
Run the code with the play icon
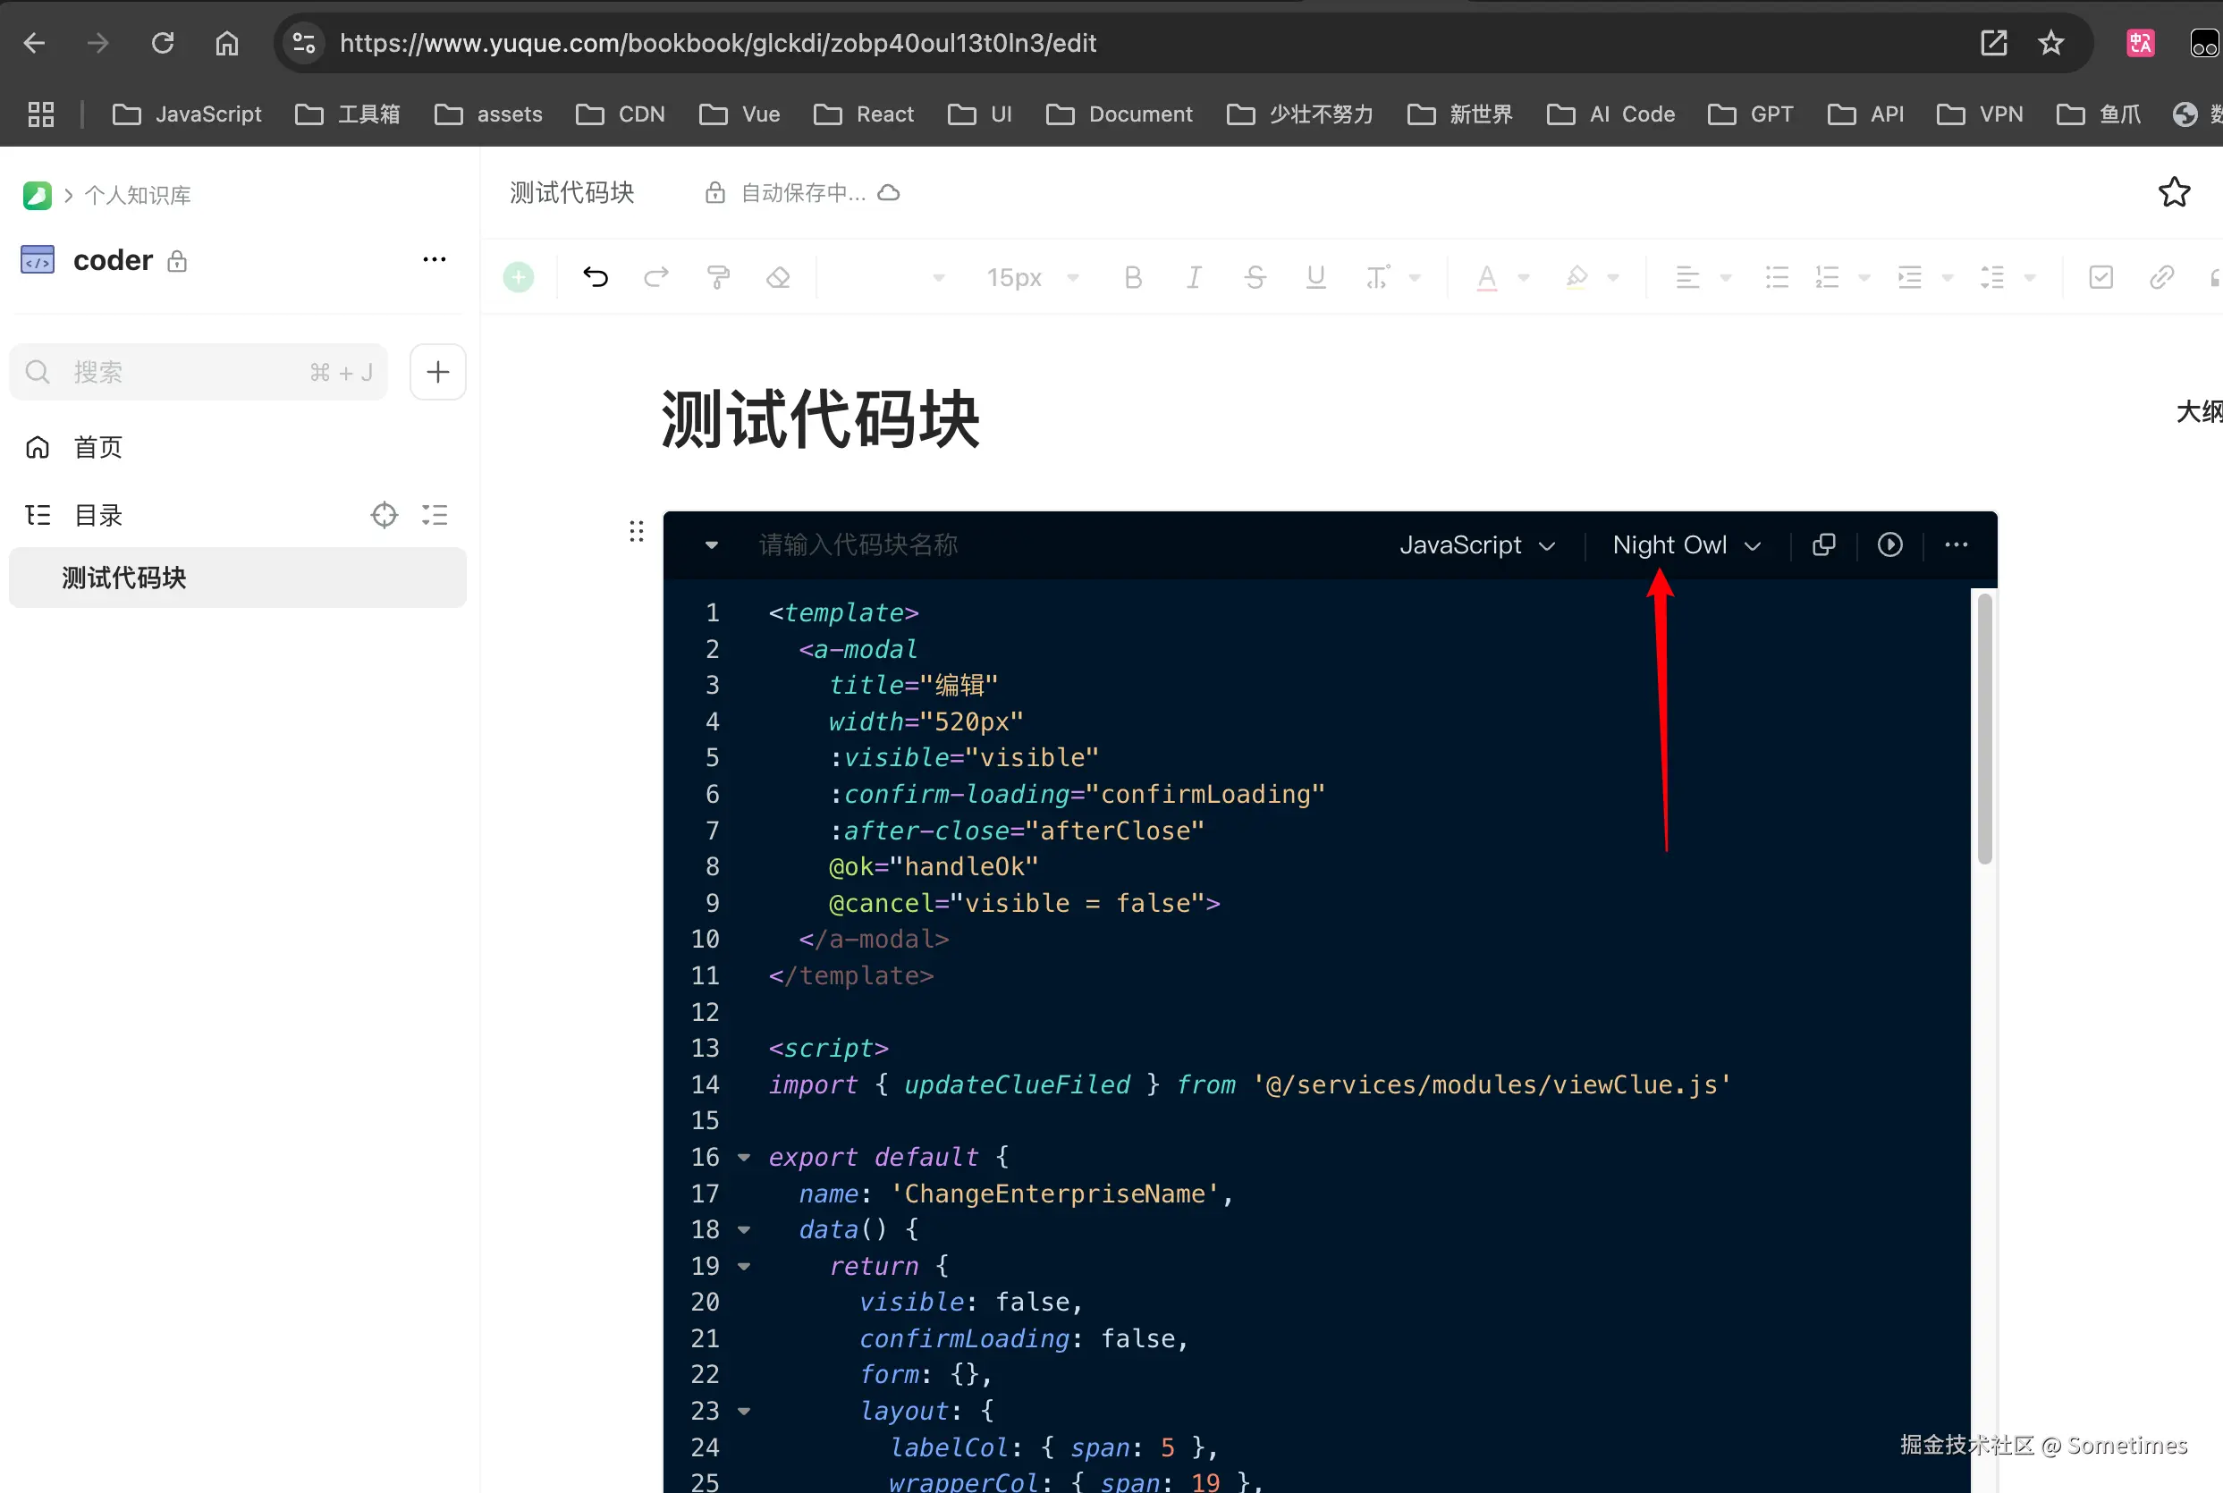click(x=1889, y=544)
